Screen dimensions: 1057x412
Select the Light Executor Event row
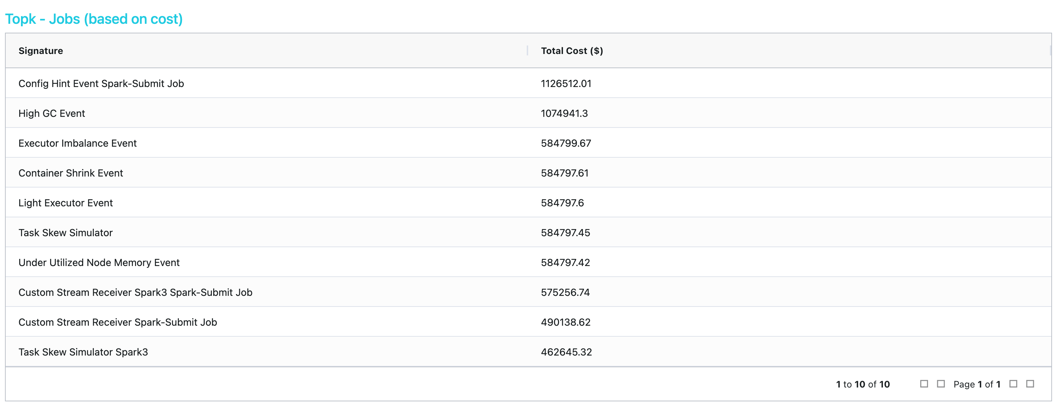coord(66,203)
